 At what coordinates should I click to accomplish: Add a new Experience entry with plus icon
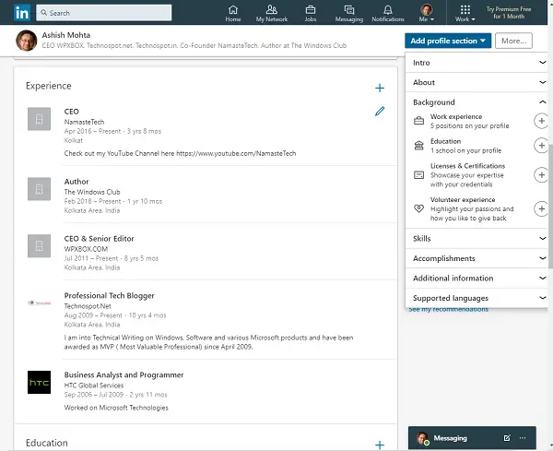point(380,88)
